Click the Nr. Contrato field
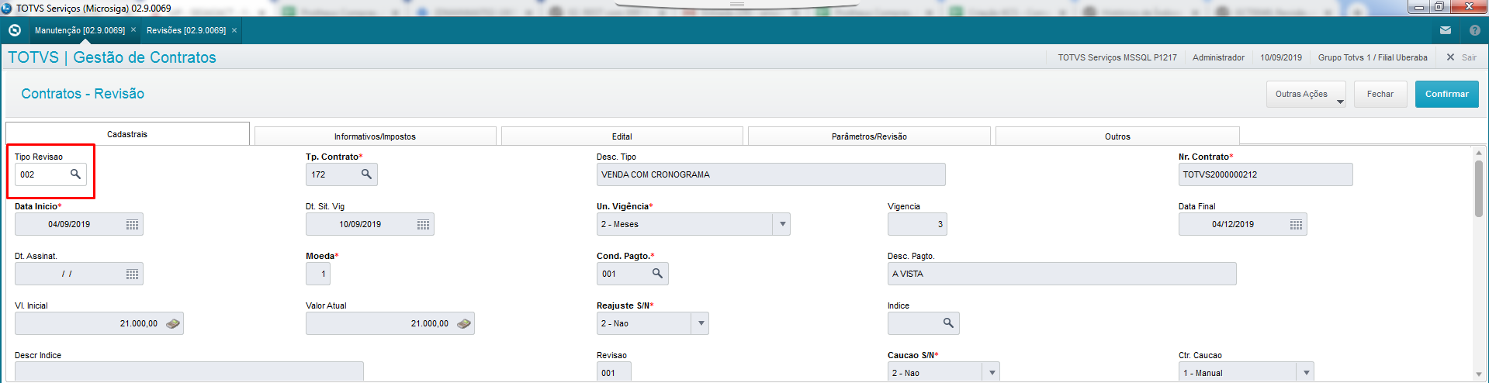Viewport: 1489px width, 383px height. 1266,174
